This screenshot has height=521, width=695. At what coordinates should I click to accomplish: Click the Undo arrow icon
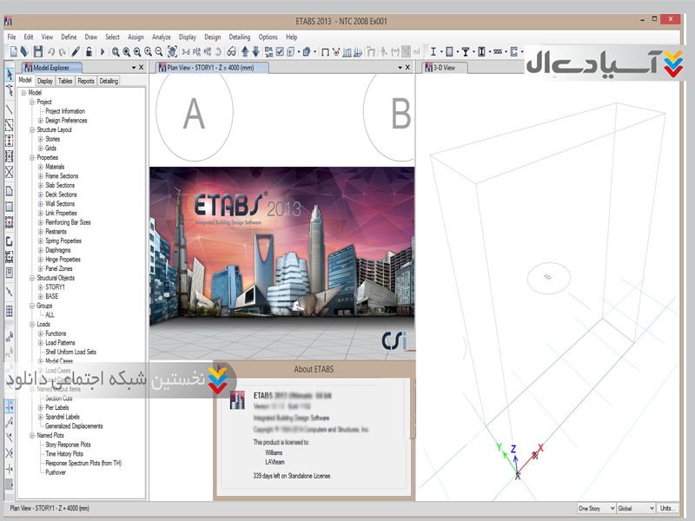pyautogui.click(x=51, y=52)
